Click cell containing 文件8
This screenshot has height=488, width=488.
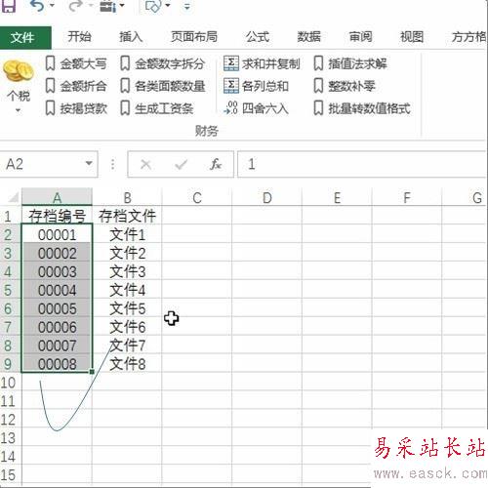pos(127,364)
